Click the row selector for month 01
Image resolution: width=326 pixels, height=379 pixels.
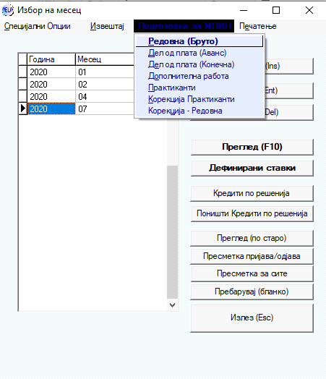click(x=22, y=72)
